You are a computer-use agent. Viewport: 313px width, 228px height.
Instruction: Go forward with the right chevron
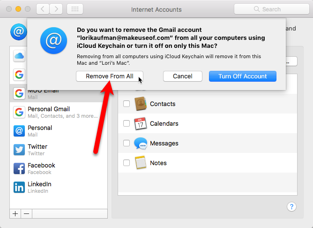[56, 9]
